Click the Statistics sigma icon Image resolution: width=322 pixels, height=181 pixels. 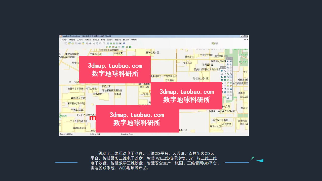coord(231,89)
